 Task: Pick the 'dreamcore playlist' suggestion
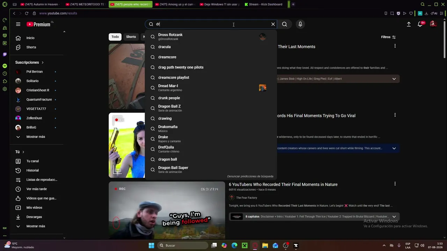(x=211, y=77)
